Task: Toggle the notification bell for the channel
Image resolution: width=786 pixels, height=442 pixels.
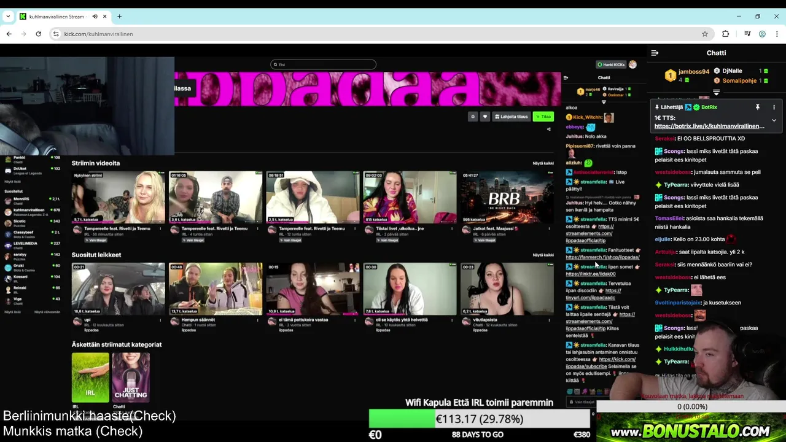Action: pos(473,117)
